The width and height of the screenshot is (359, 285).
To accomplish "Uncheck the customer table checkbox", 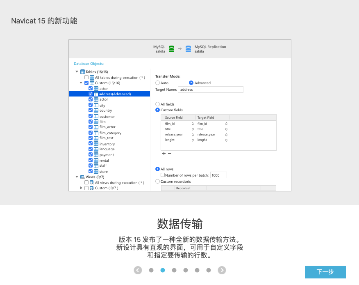I will pos(91,116).
